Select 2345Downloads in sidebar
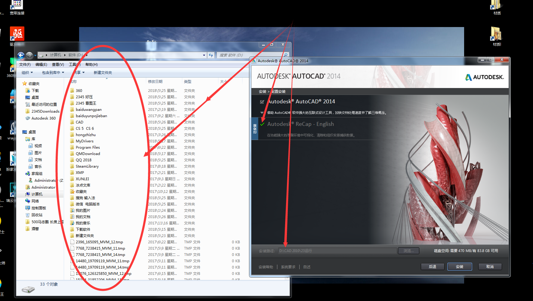 [x=45, y=111]
